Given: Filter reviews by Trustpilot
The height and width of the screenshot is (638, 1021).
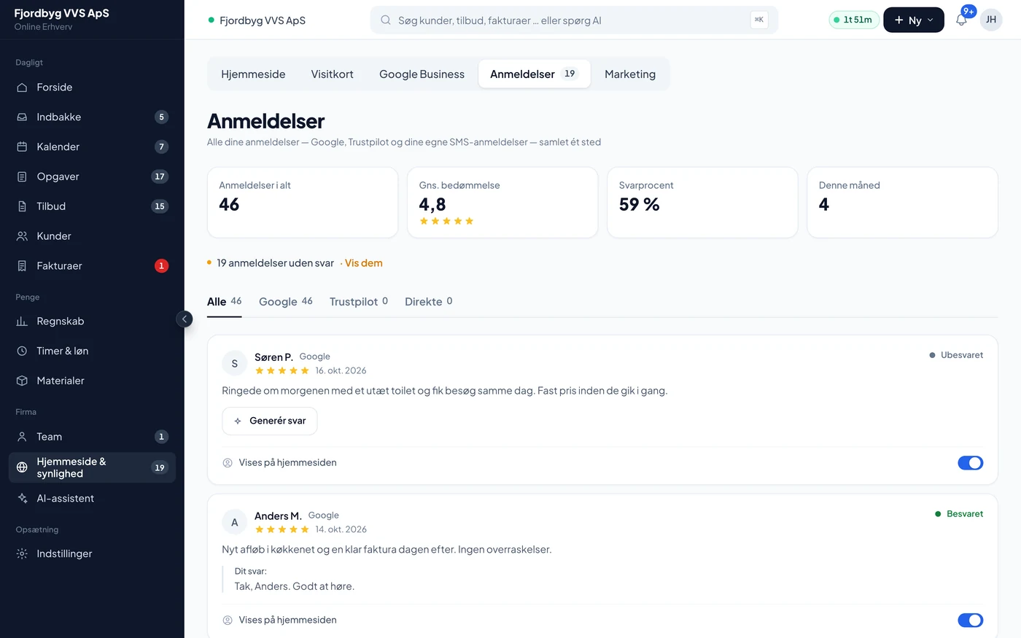Looking at the screenshot, I should [x=359, y=302].
